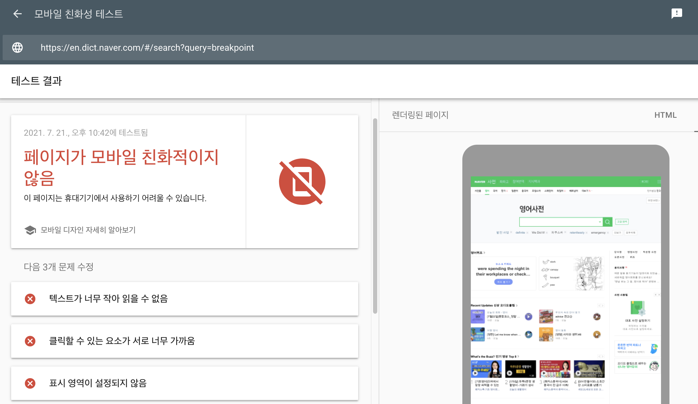Image resolution: width=698 pixels, height=404 pixels.
Task: Click red X icon beside 텍스트가 너무 작아
Action: coord(30,299)
